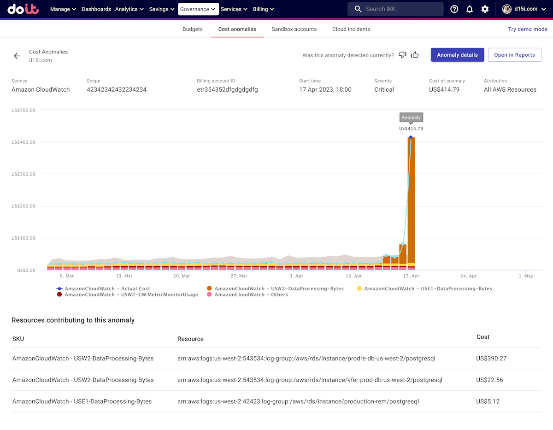Click the start time 17 Apr 2023, 18:00
Viewport: 553px width, 430px height.
[325, 89]
